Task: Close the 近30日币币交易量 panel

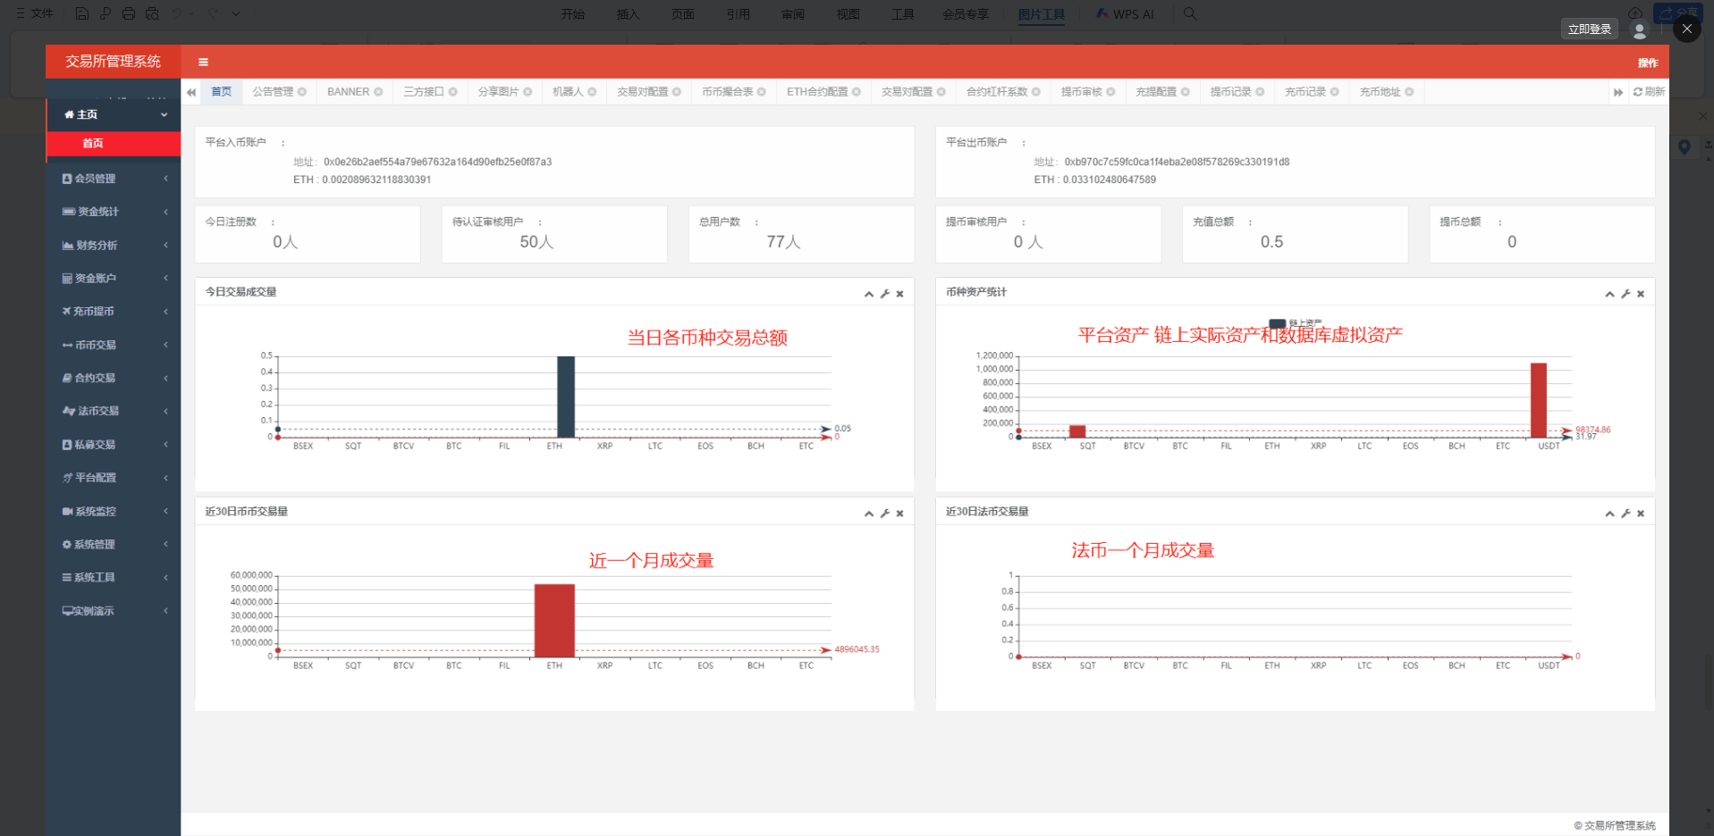Action: (x=900, y=514)
